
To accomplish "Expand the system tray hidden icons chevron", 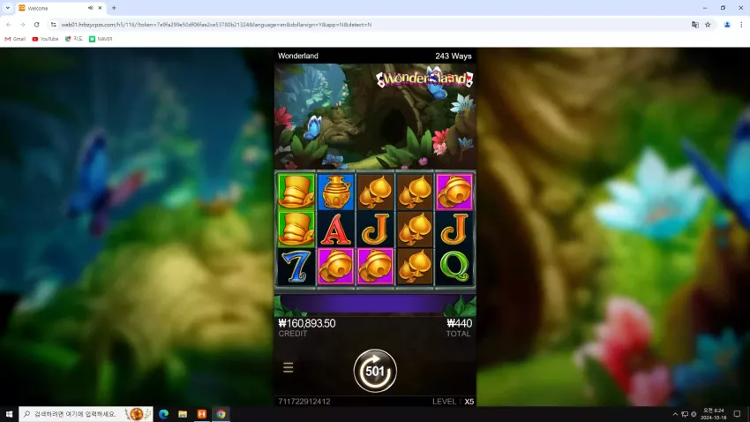I will pos(675,414).
